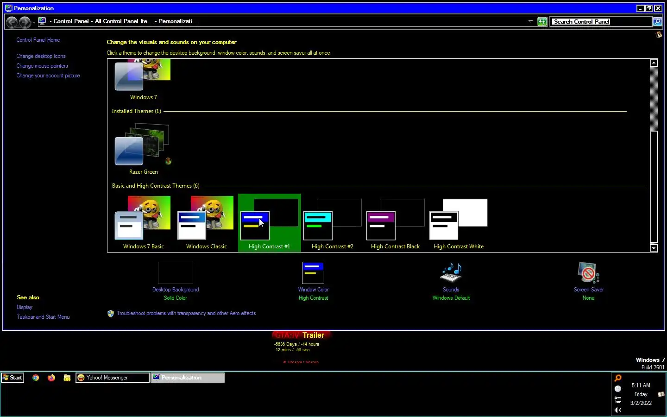Click the face icon in system tray

(x=617, y=389)
